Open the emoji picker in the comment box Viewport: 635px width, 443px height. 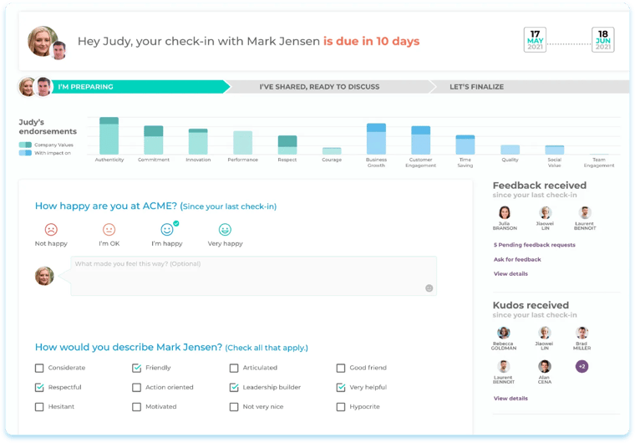pyautogui.click(x=429, y=288)
